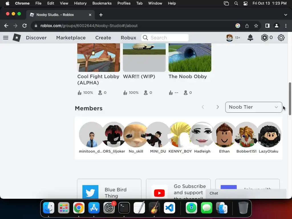Click the Roblox logo home icon
The height and width of the screenshot is (219, 292).
coord(17,38)
